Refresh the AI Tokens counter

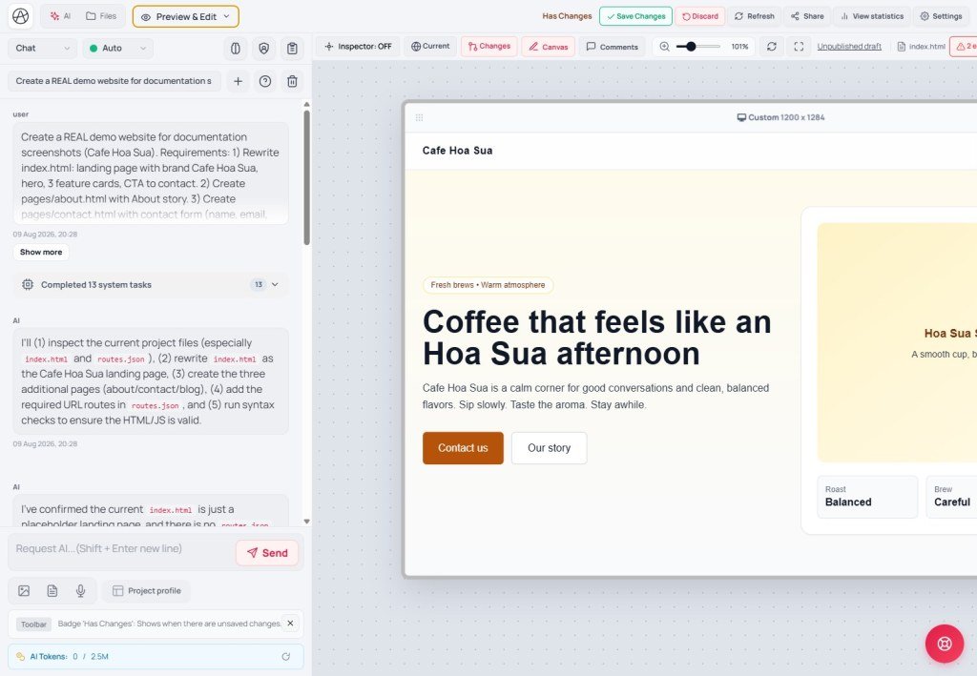286,657
